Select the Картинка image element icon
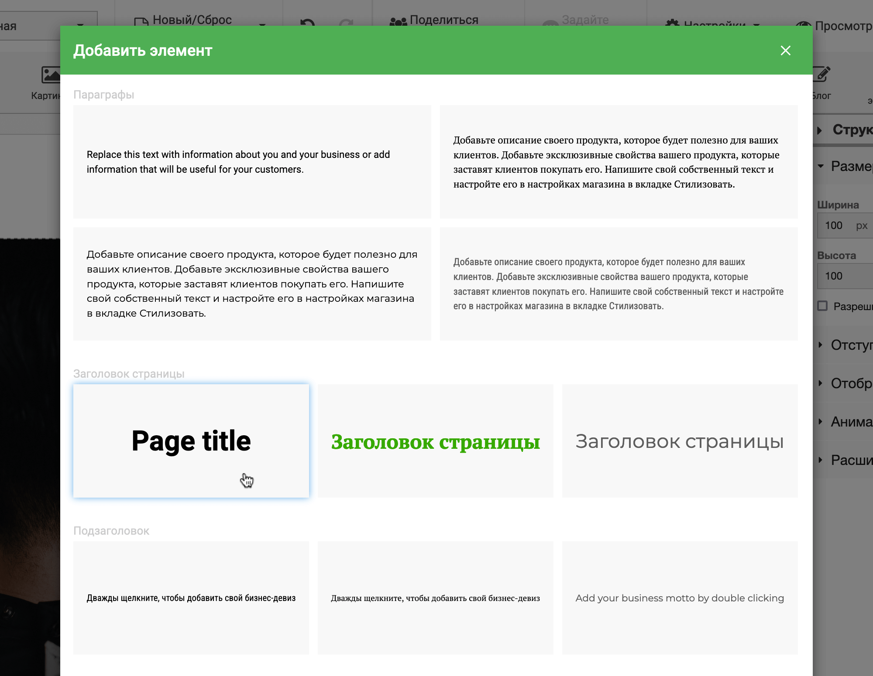873x676 pixels. (46, 83)
